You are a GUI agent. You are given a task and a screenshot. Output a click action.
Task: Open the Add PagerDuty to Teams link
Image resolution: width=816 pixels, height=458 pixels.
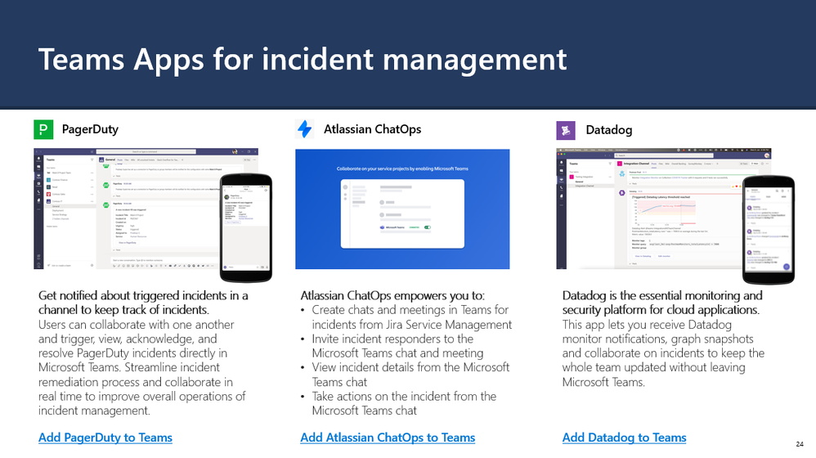[105, 438]
